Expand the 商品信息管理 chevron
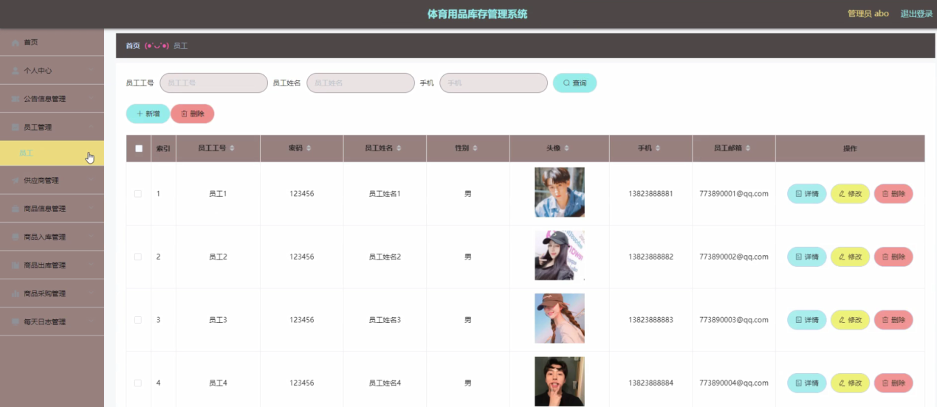This screenshot has height=407, width=937. pos(90,209)
